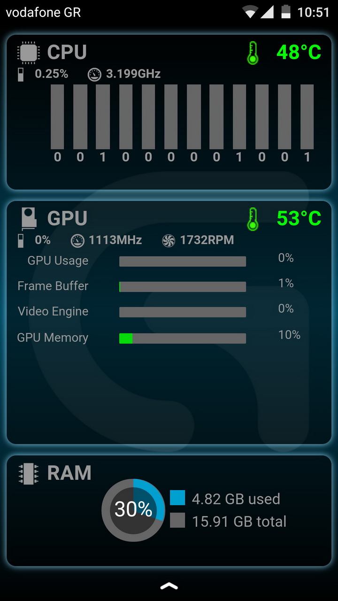This screenshot has width=338, height=601.
Task: Tap the Wi-Fi status bar icon
Action: tap(250, 12)
